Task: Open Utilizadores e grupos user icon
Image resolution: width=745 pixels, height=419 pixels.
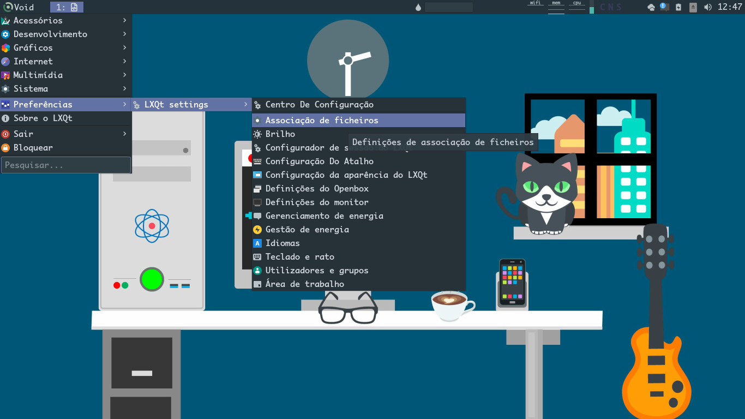Action: 257,271
